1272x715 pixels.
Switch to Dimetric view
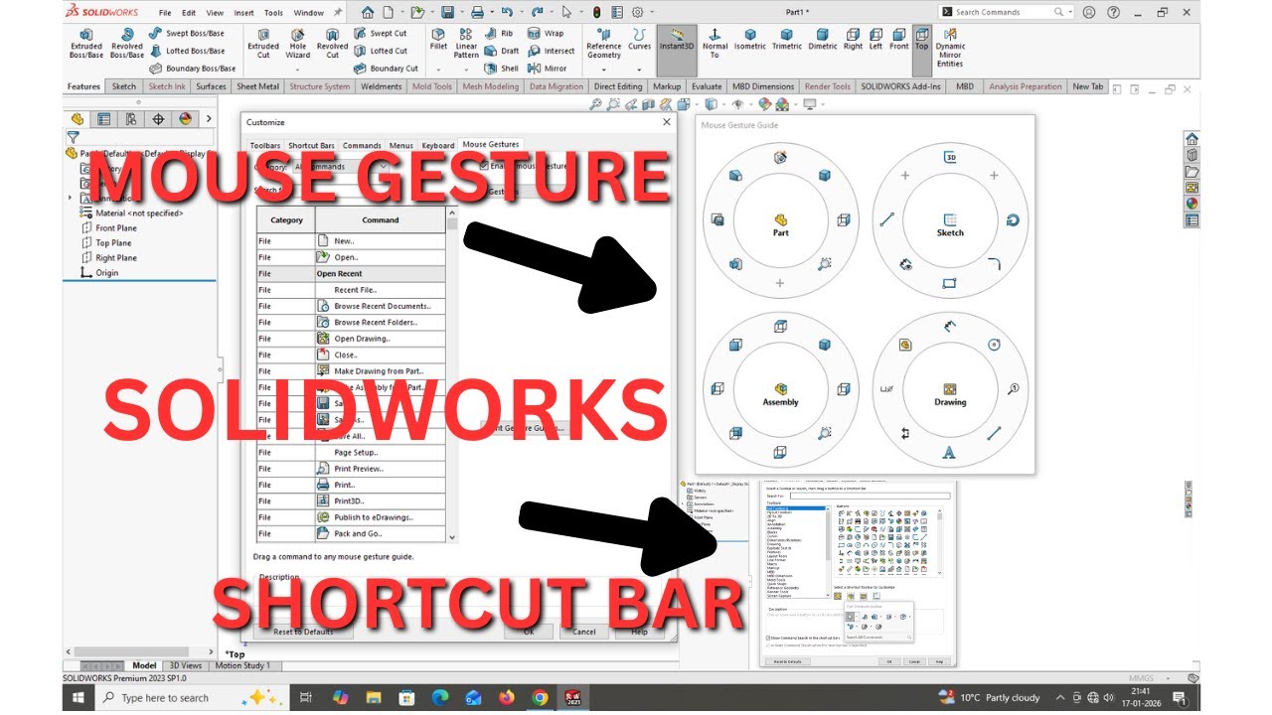tap(823, 40)
